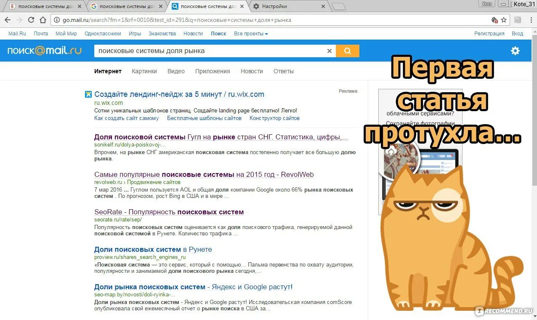This screenshot has width=537, height=320.
Task: Open the RevolWeb popular search engines result
Action: pyautogui.click(x=204, y=174)
